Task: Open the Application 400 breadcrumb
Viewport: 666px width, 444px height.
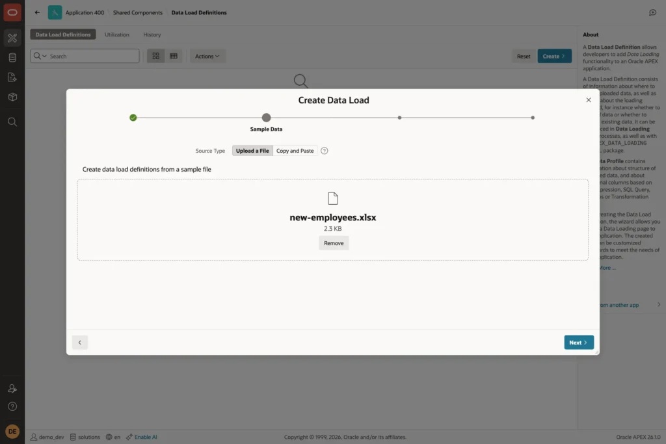Action: click(x=85, y=12)
